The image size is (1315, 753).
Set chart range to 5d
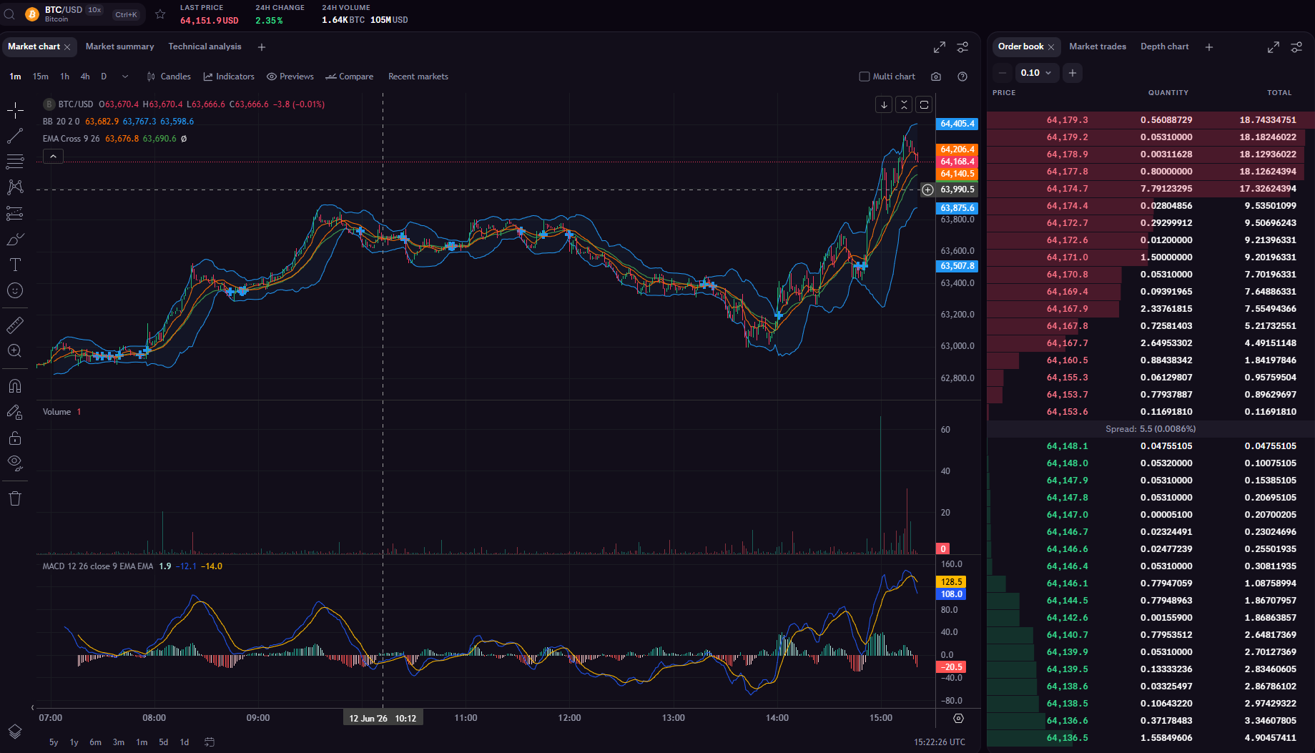164,742
